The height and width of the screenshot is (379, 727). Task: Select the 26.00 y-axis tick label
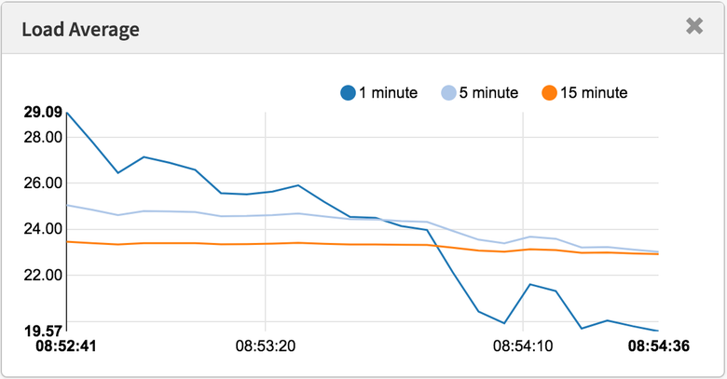[x=43, y=183]
